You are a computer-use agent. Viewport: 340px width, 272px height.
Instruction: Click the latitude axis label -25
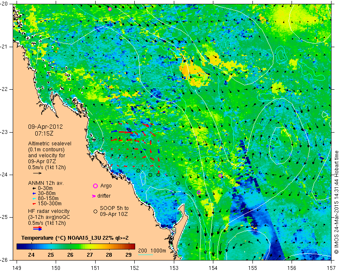tap(4, 217)
